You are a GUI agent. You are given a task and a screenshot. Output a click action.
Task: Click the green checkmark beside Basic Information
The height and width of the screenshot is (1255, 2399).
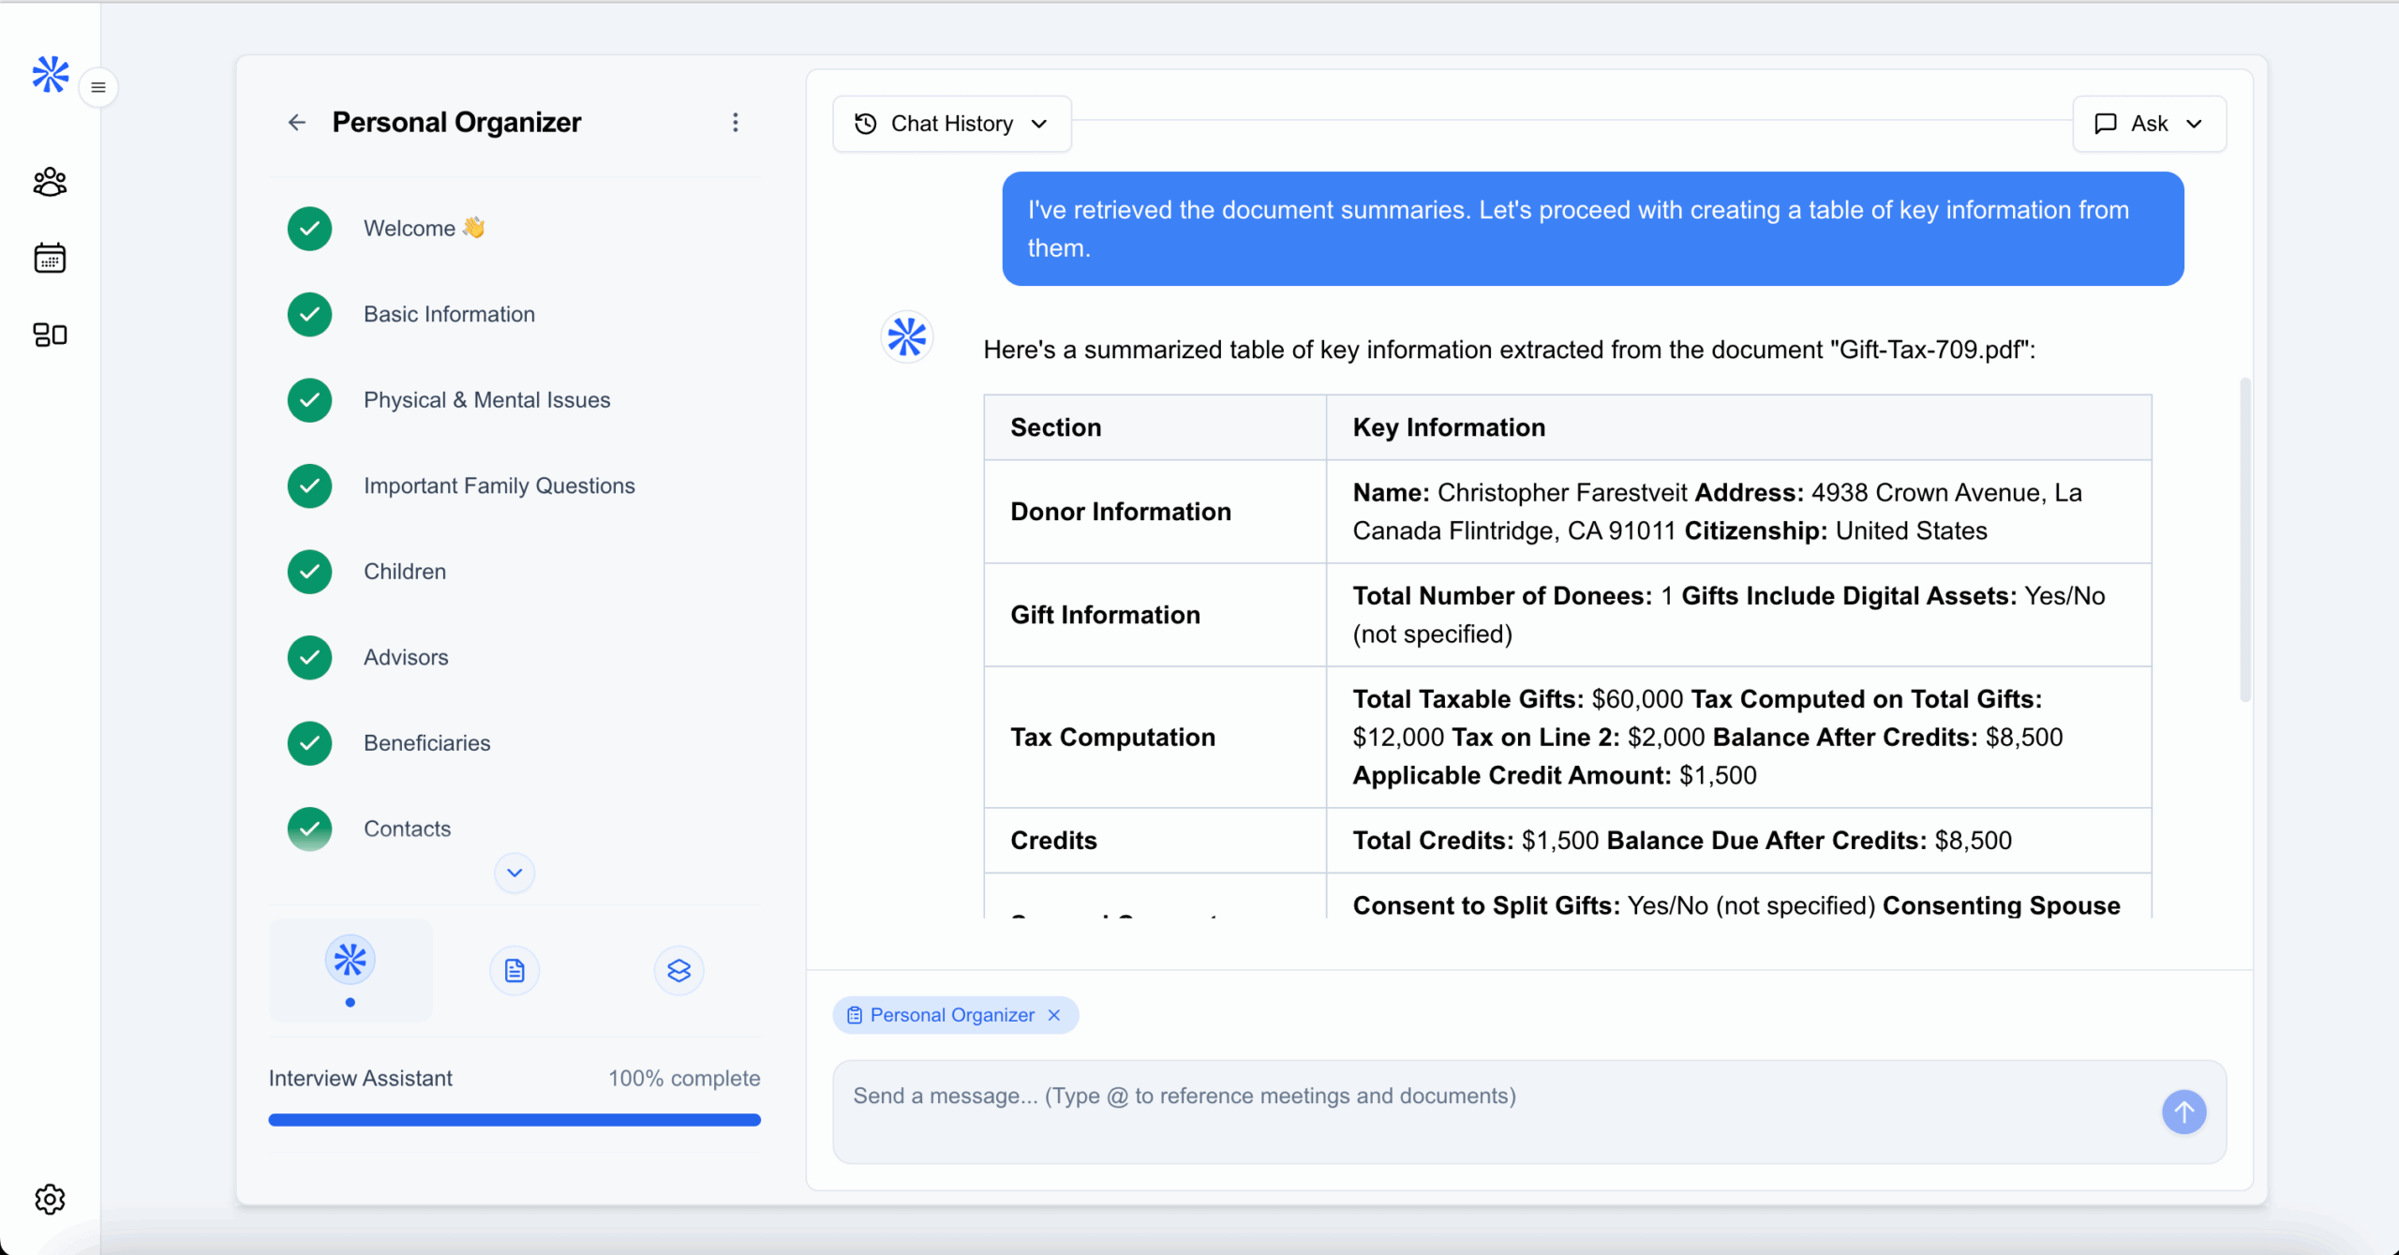[309, 314]
